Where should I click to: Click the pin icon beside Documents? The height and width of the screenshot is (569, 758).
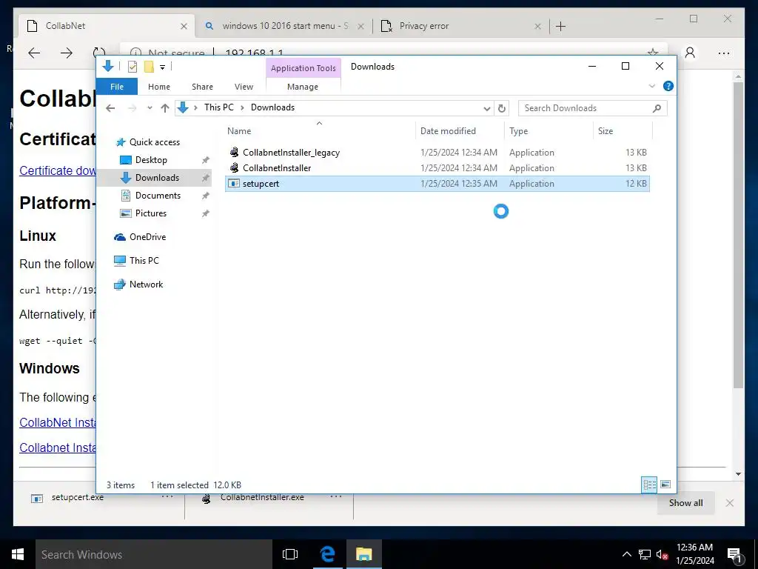coord(206,196)
